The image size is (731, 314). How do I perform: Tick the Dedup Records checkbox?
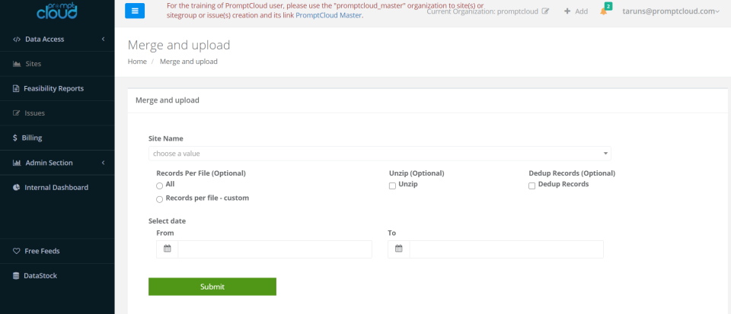point(532,186)
